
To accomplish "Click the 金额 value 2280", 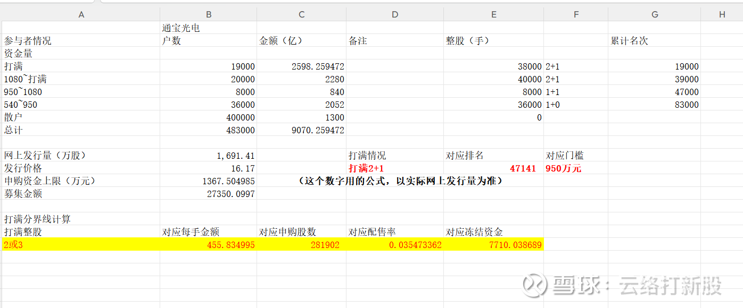I will tap(301, 79).
